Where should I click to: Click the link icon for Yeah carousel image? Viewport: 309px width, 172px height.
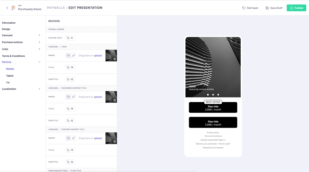(x=73, y=56)
